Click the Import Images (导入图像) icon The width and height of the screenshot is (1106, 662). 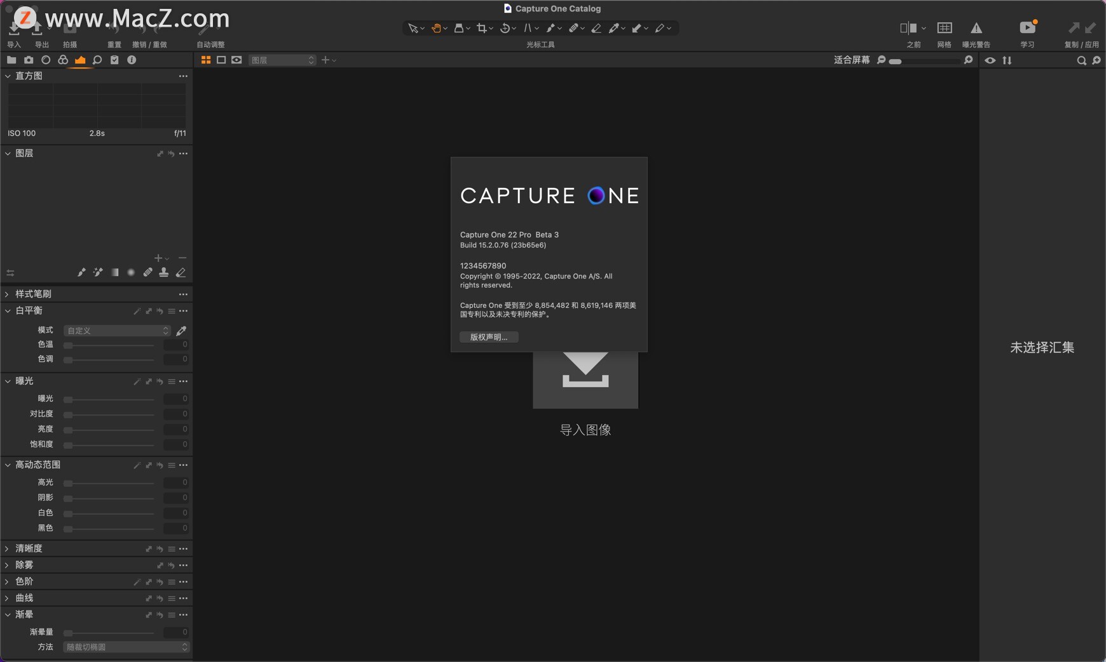click(x=585, y=380)
